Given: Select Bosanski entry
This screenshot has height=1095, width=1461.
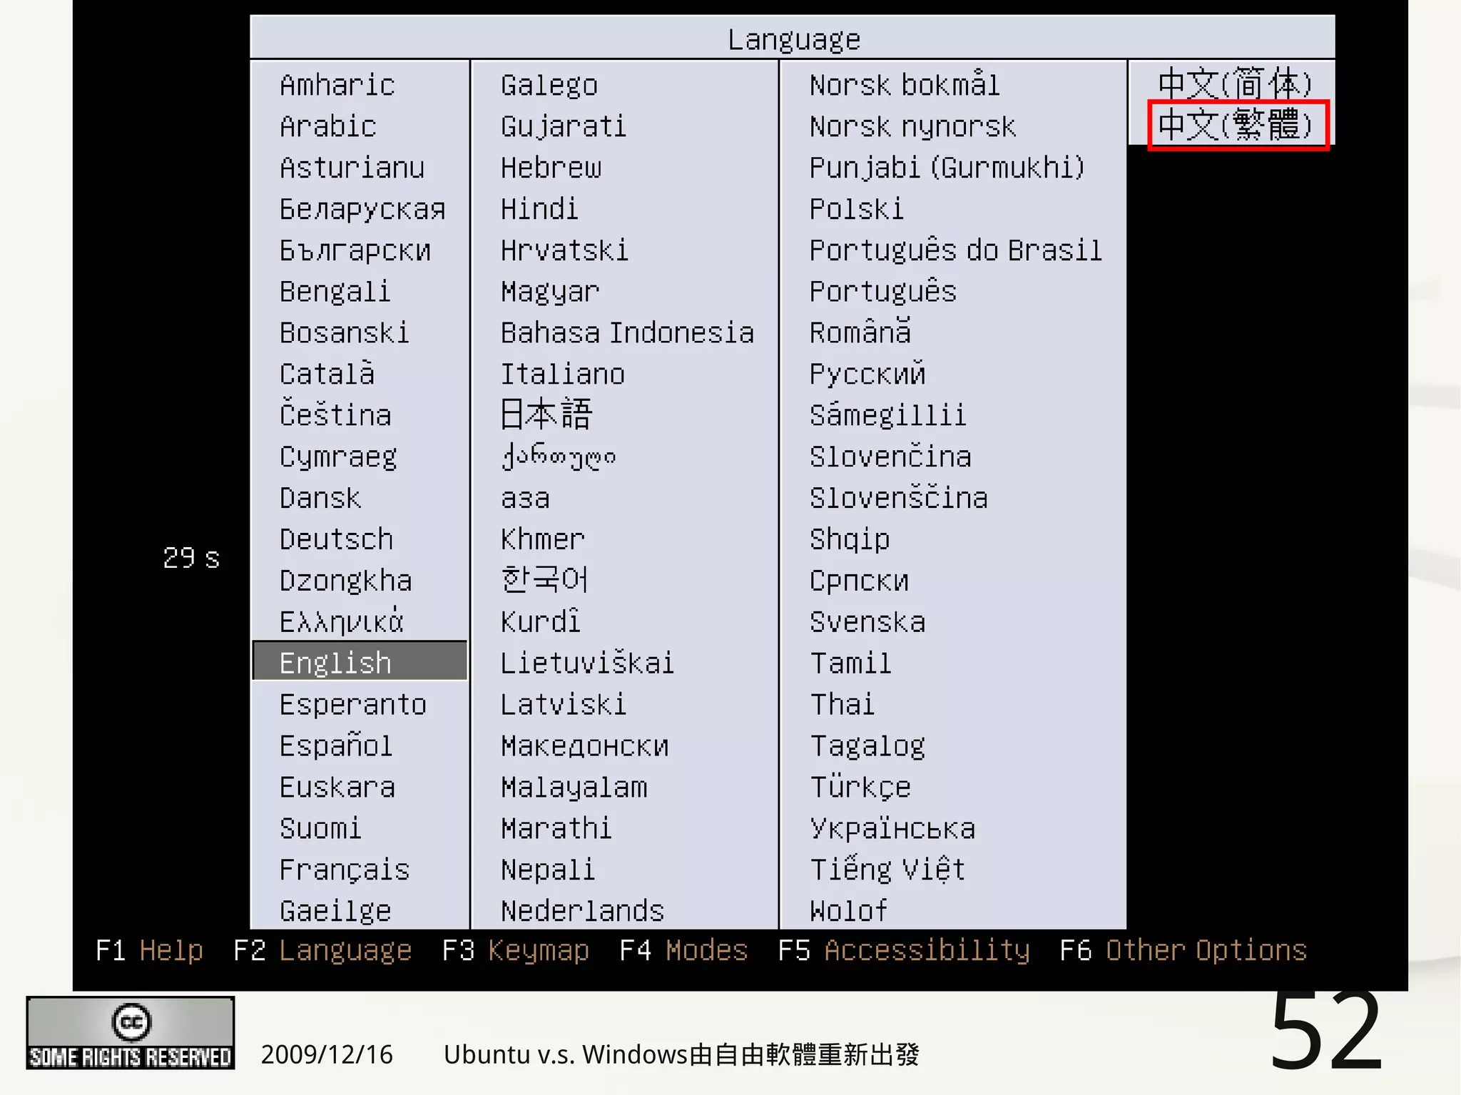Looking at the screenshot, I should click(x=344, y=333).
